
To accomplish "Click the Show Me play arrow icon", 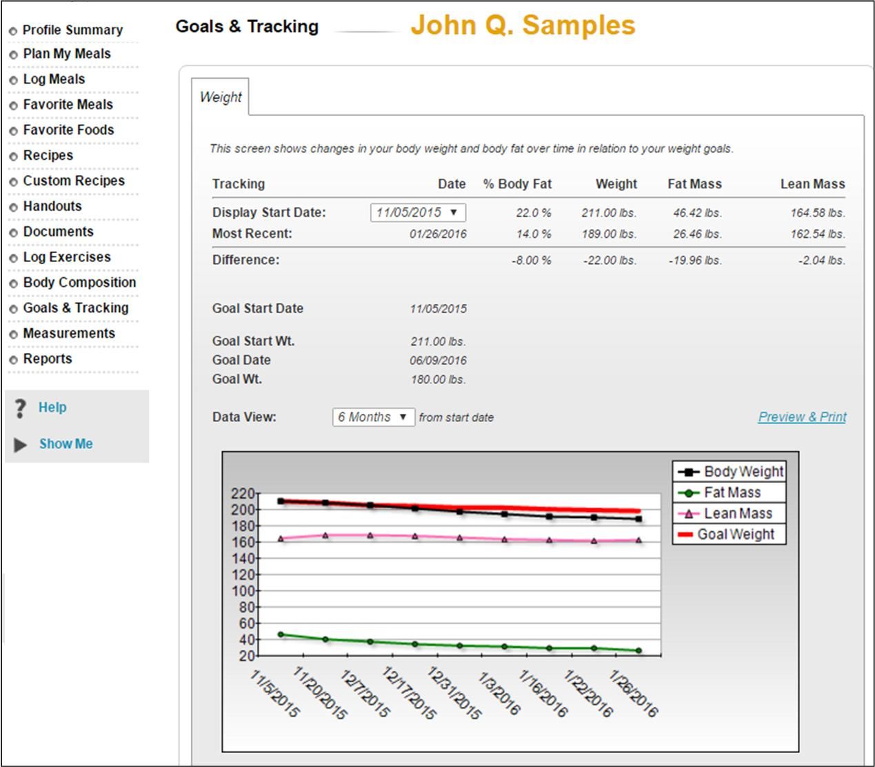I will 20,445.
